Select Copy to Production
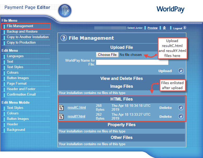The width and height of the screenshot is (203, 158). click(21, 43)
